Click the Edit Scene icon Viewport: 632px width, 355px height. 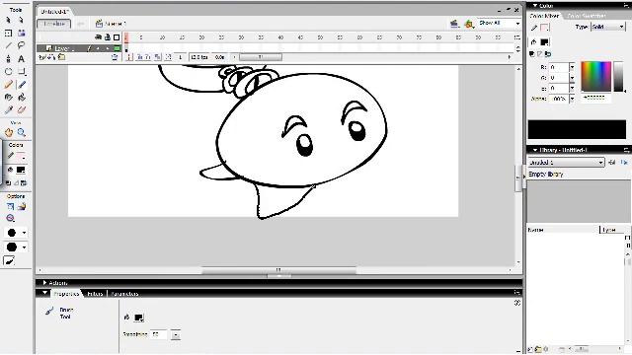[x=454, y=24]
